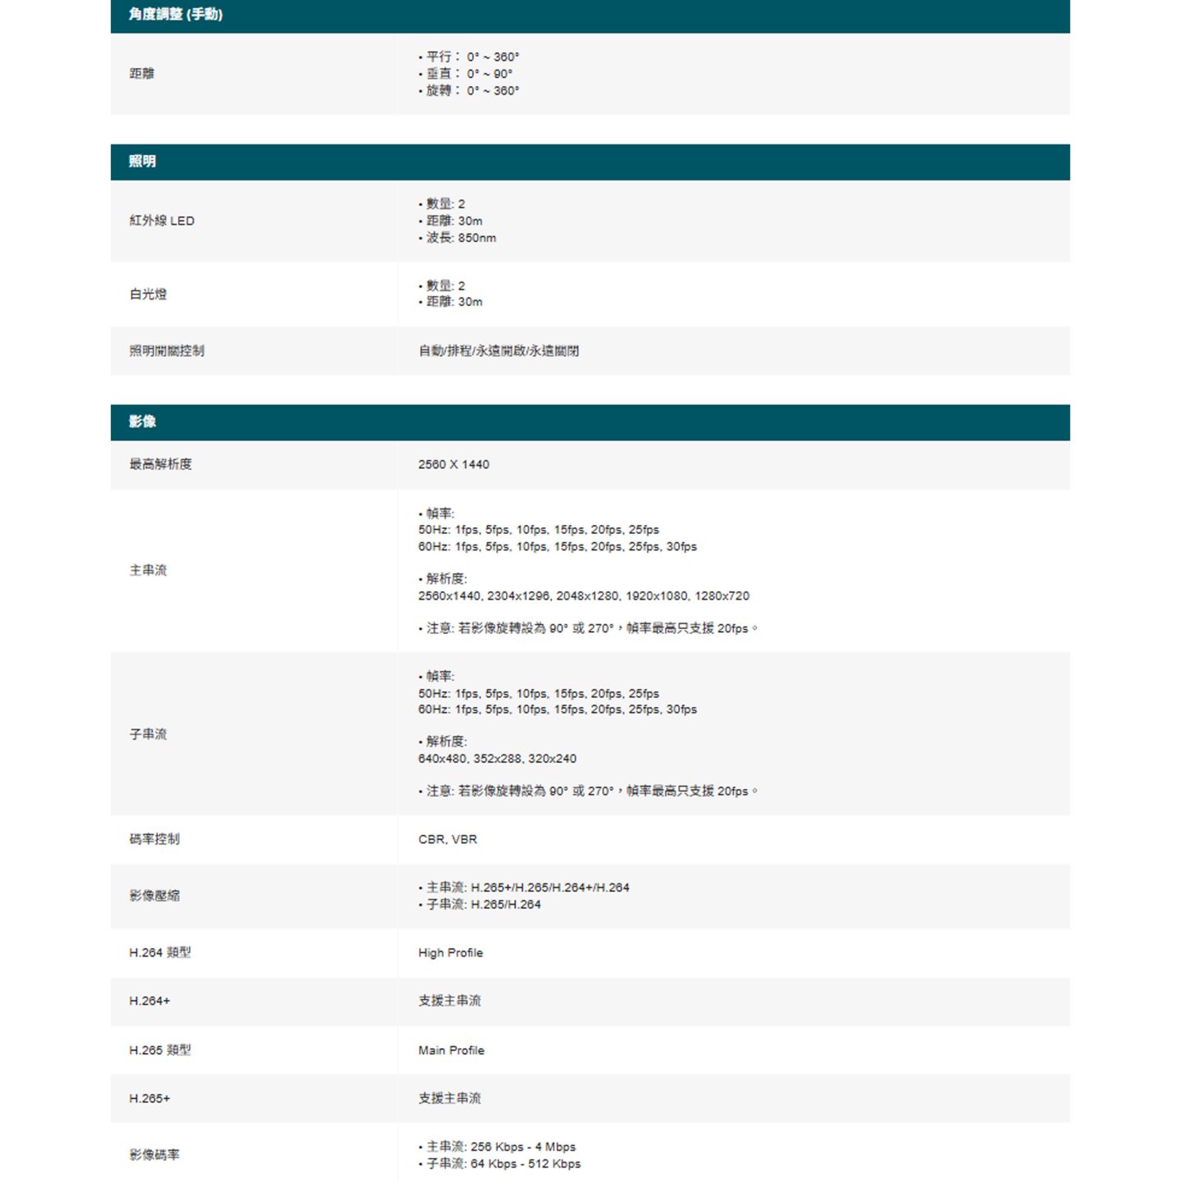Click the 角度調整 (手動) section header
The width and height of the screenshot is (1181, 1181).
[176, 15]
